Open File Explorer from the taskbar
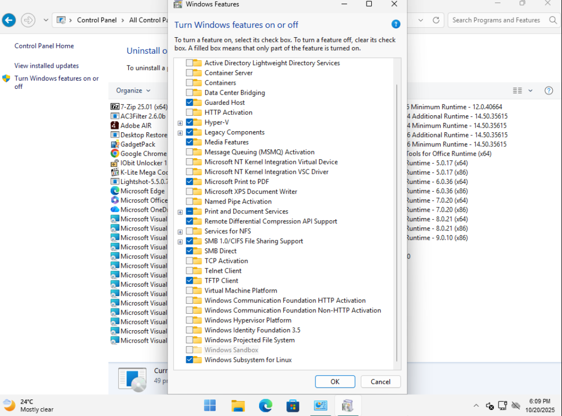562x416 pixels. pyautogui.click(x=238, y=405)
